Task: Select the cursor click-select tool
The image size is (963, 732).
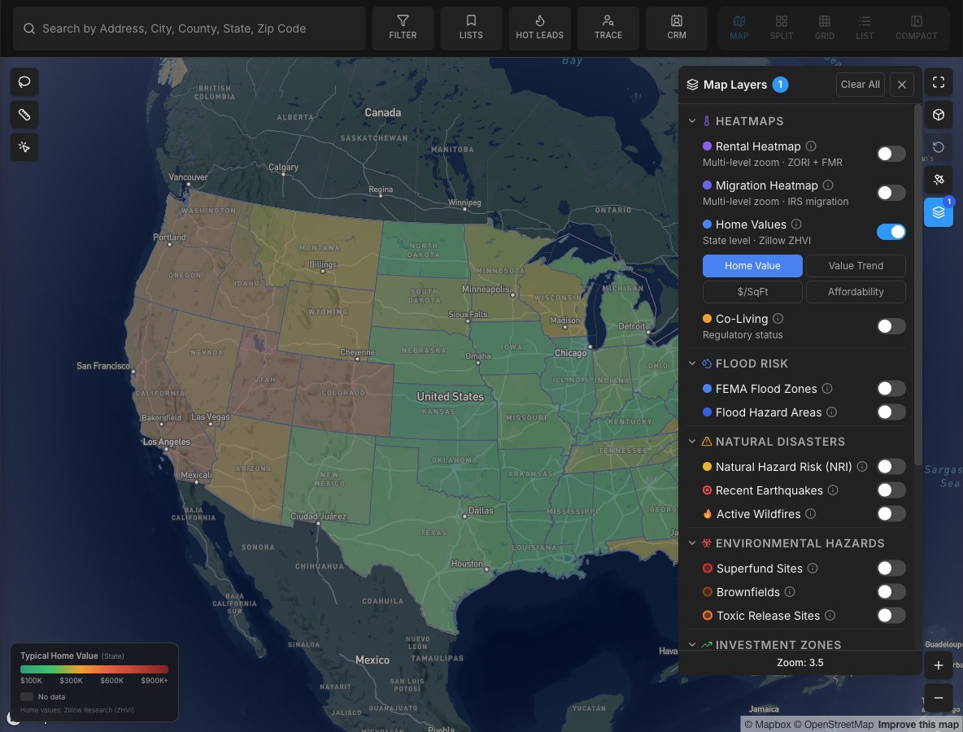Action: pos(24,146)
